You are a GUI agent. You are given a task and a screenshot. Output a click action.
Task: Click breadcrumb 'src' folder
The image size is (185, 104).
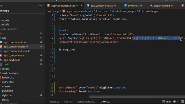(x=50, y=11)
